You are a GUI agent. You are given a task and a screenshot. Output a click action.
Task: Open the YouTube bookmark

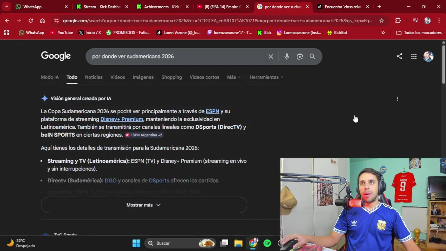(x=61, y=32)
